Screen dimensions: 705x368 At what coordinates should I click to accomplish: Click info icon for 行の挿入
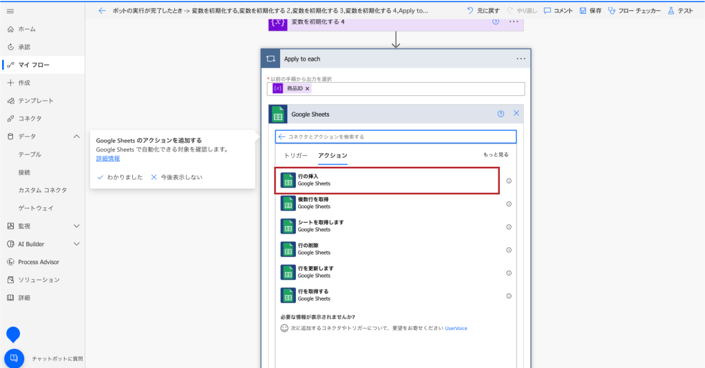509,181
